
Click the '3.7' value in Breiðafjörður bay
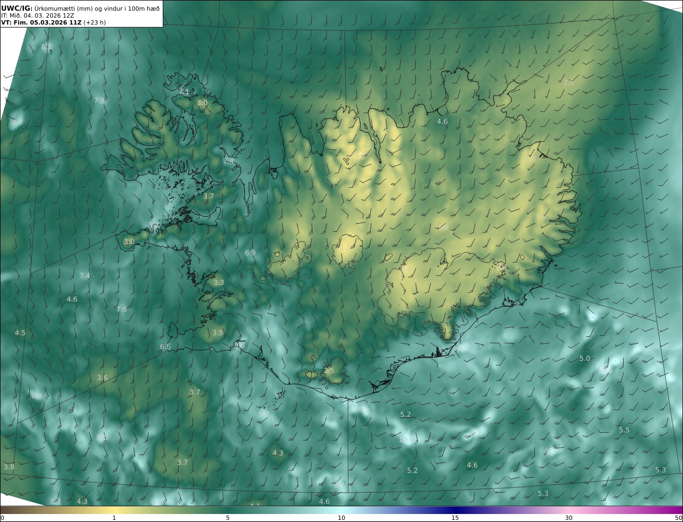click(x=209, y=196)
